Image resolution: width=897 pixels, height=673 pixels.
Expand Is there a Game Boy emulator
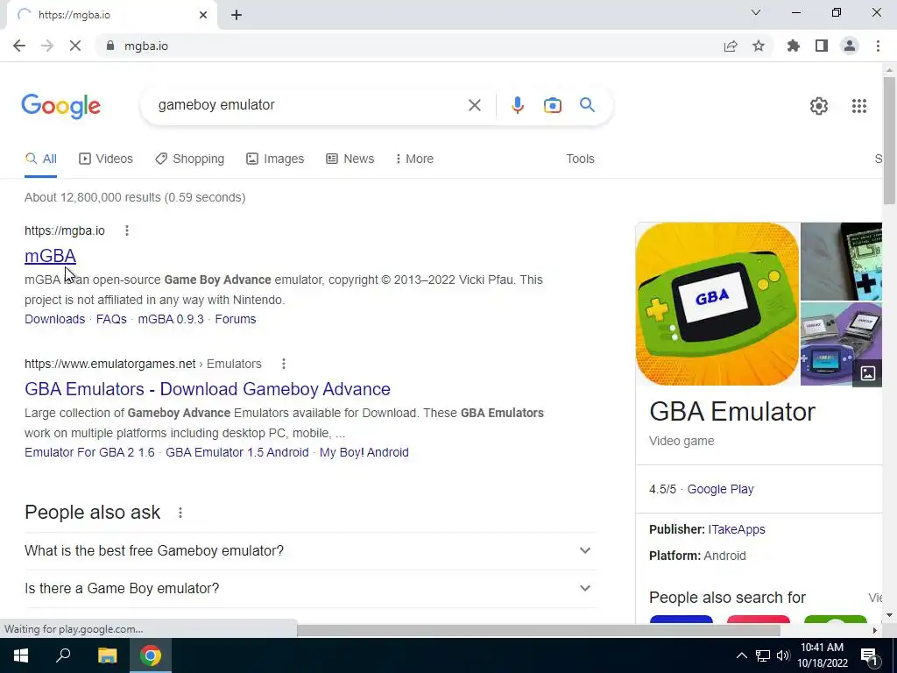(311, 588)
